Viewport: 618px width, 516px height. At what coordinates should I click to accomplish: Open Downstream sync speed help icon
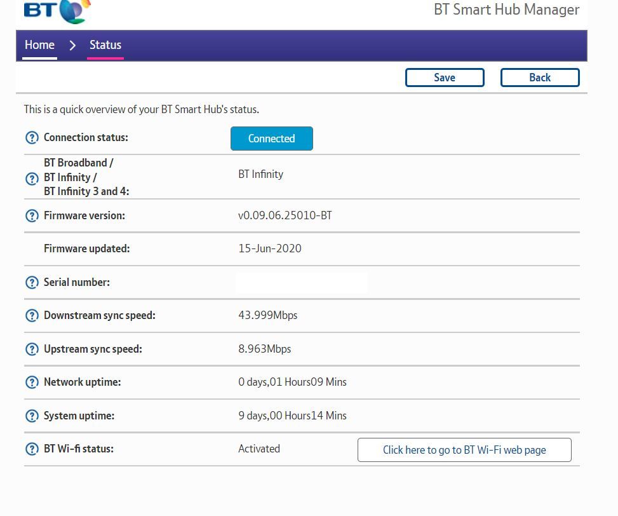tap(32, 316)
